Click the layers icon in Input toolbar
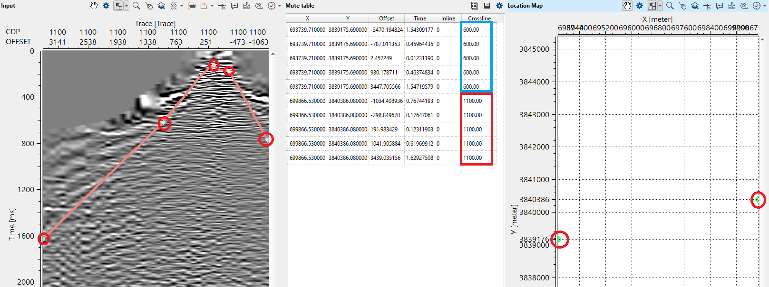This screenshot has width=769, height=287. 161,6
